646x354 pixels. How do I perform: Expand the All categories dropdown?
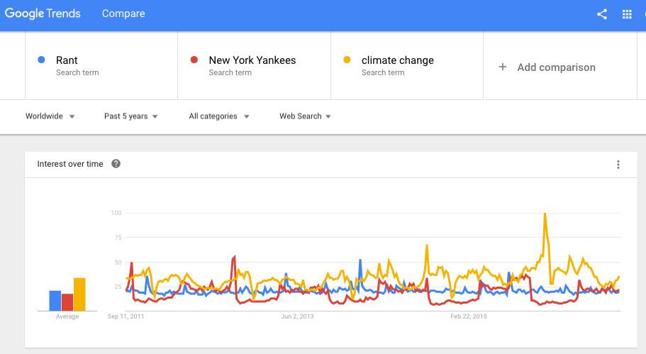tap(218, 116)
